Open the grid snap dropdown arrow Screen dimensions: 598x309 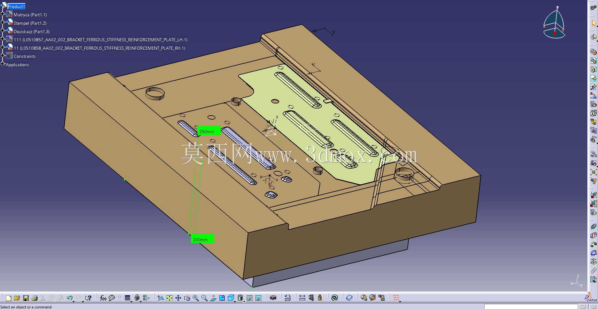[x=400, y=302]
